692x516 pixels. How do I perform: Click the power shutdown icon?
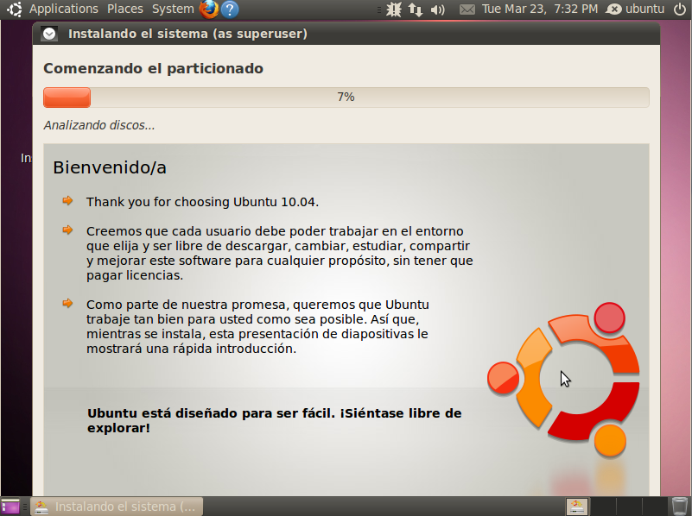(680, 9)
